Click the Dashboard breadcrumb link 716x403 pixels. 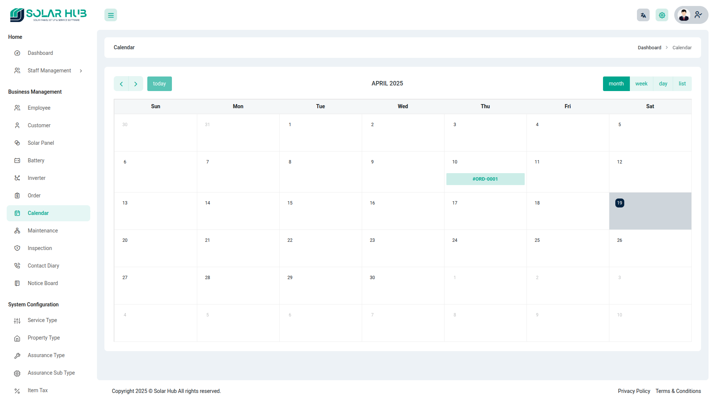pyautogui.click(x=649, y=48)
